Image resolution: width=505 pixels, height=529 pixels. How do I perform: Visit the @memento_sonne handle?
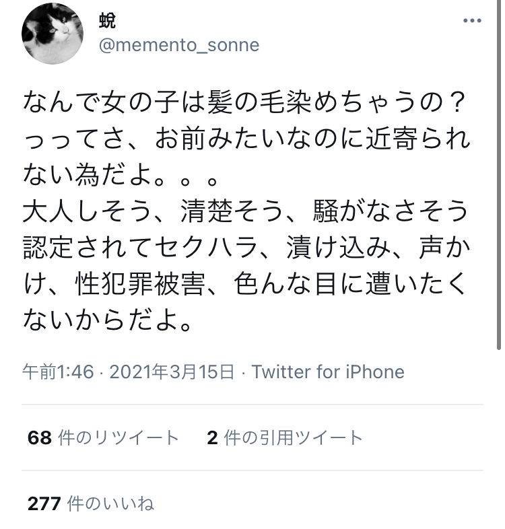point(179,45)
